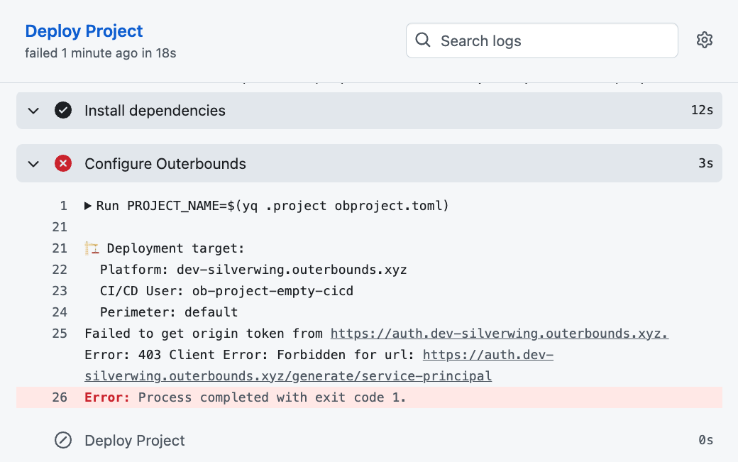Image resolution: width=738 pixels, height=462 pixels.
Task: Click the 3s duration of Configure Outerbounds
Action: [x=705, y=163]
